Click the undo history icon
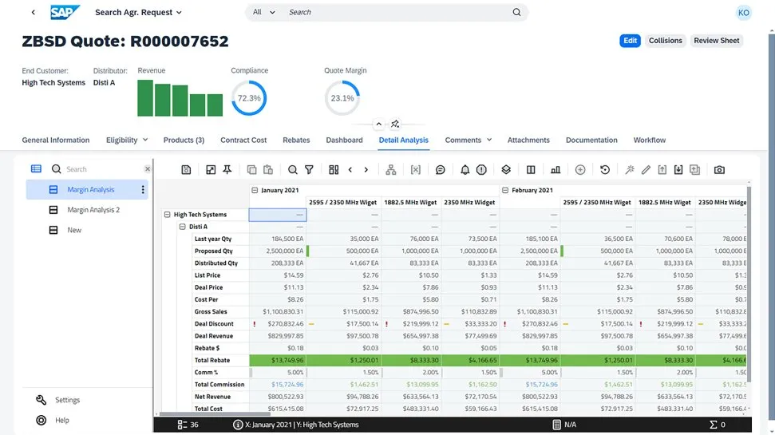Screen dimensions: 775x435 [605, 170]
